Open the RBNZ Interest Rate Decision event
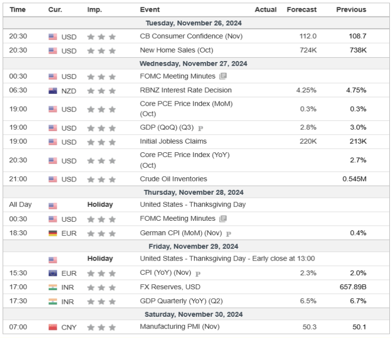This screenshot has height=338, width=392. [x=185, y=90]
